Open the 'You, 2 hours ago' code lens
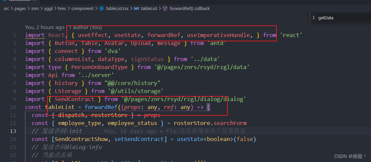Screen dimensions: 371x162 point(44,27)
